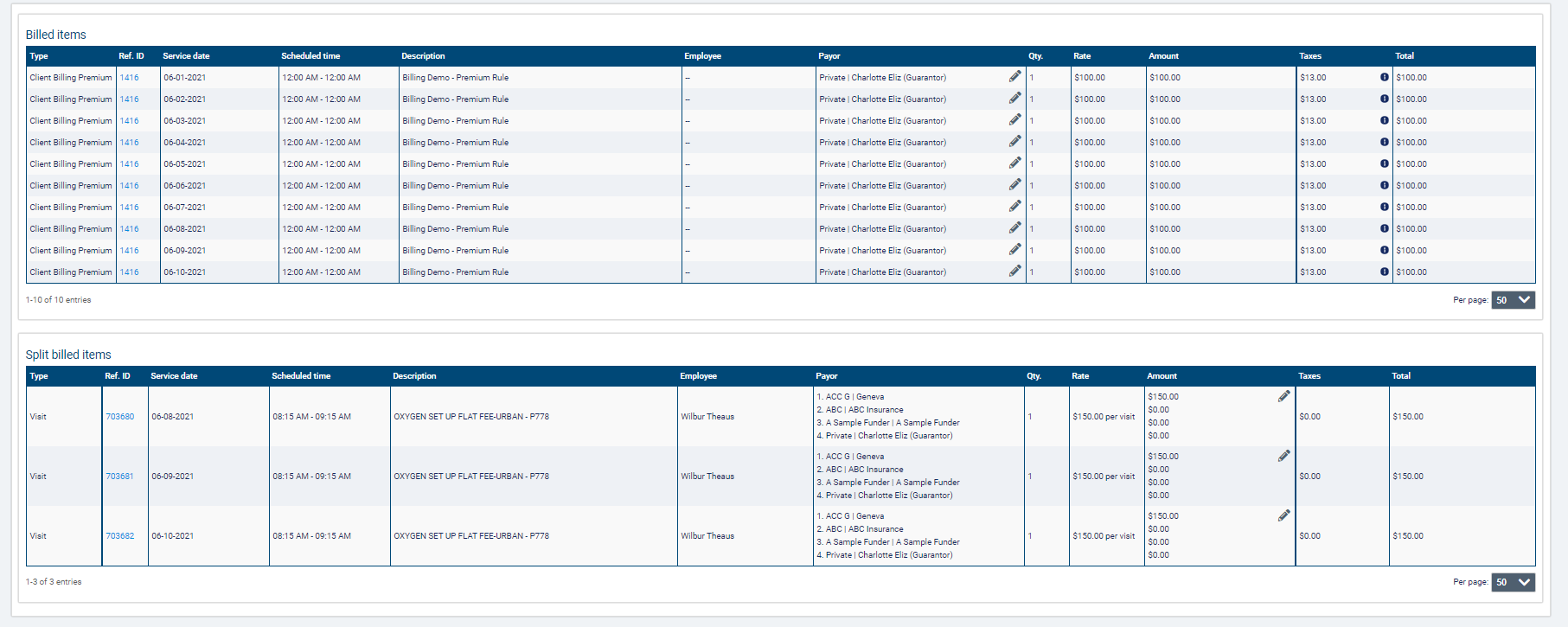
Task: Edit payor for the 06-07-2021 premium item
Action: tap(1014, 207)
